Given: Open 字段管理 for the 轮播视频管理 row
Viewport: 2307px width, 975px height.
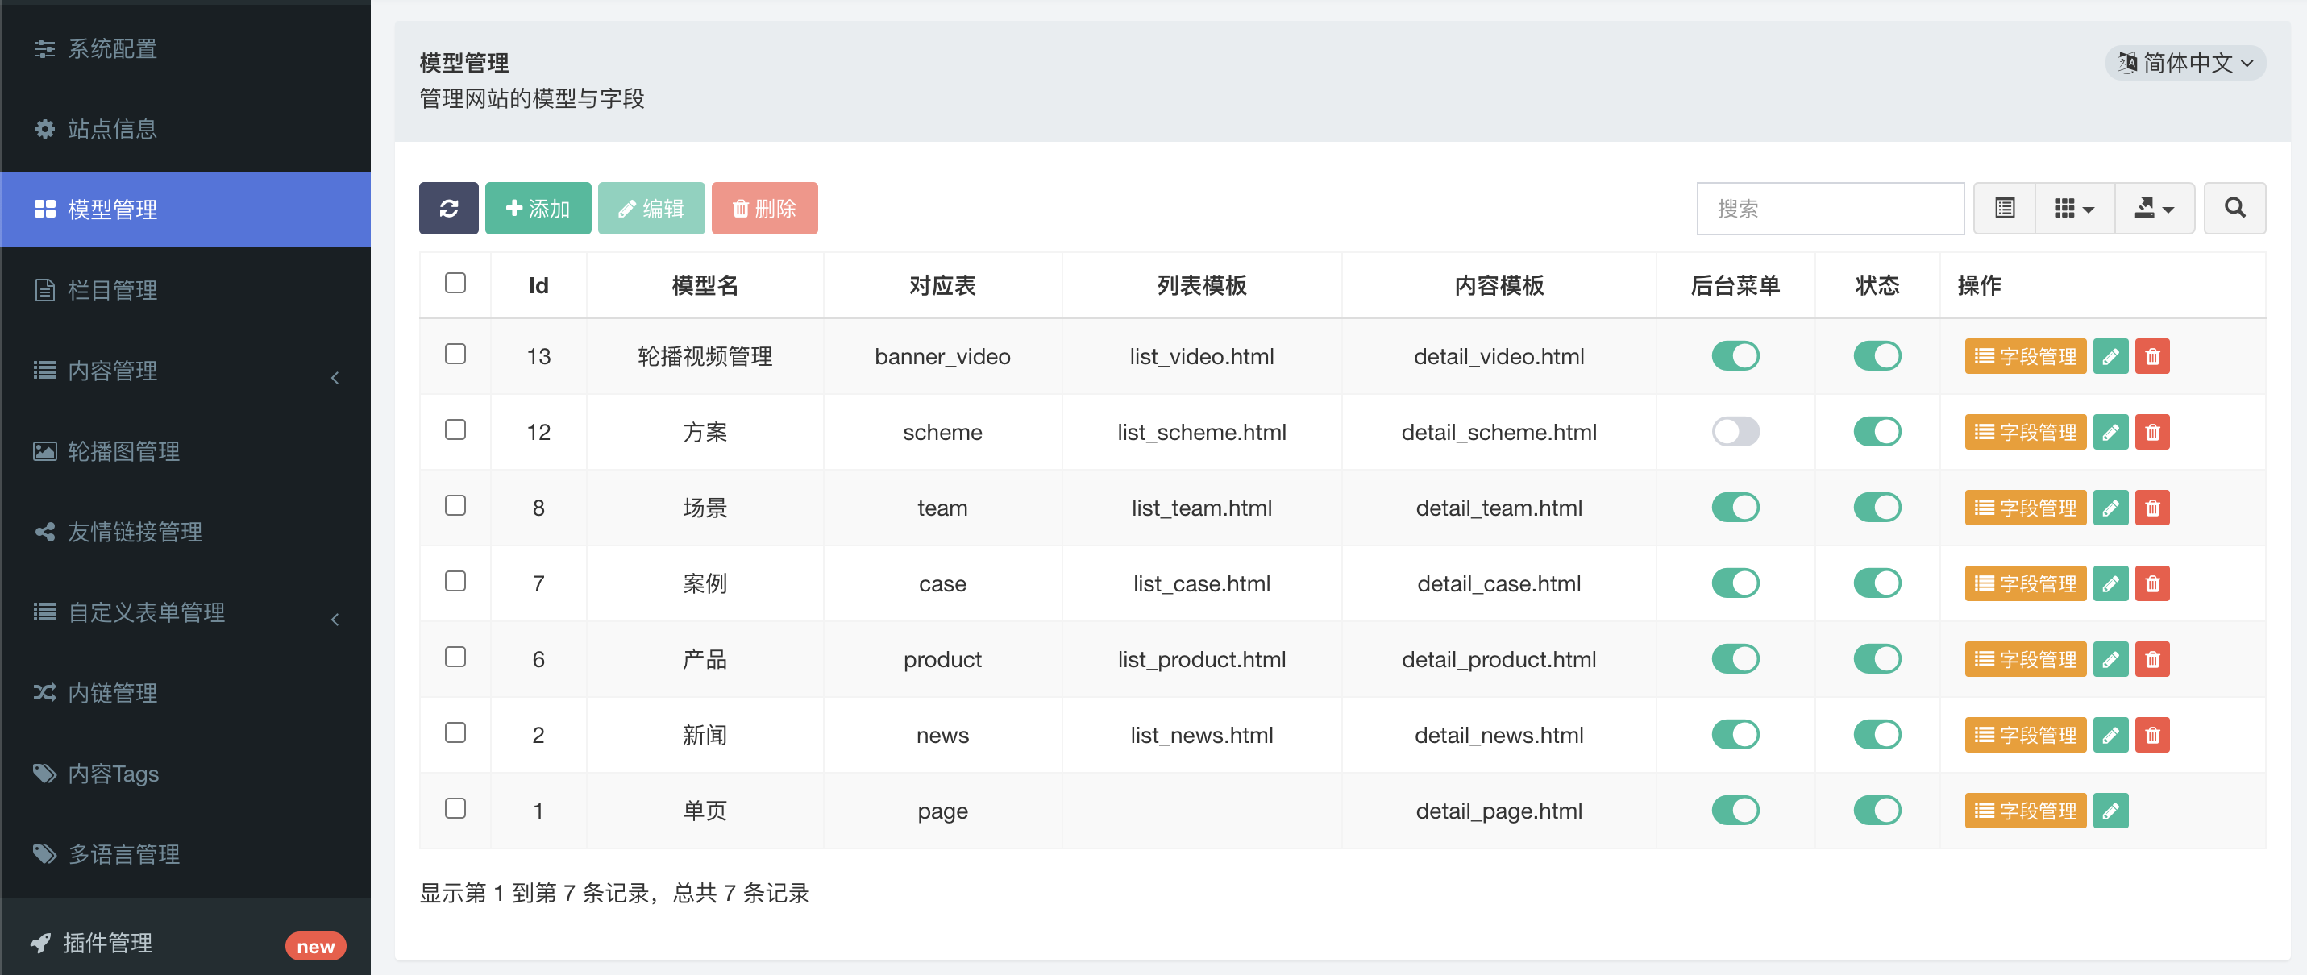Looking at the screenshot, I should pos(2025,356).
